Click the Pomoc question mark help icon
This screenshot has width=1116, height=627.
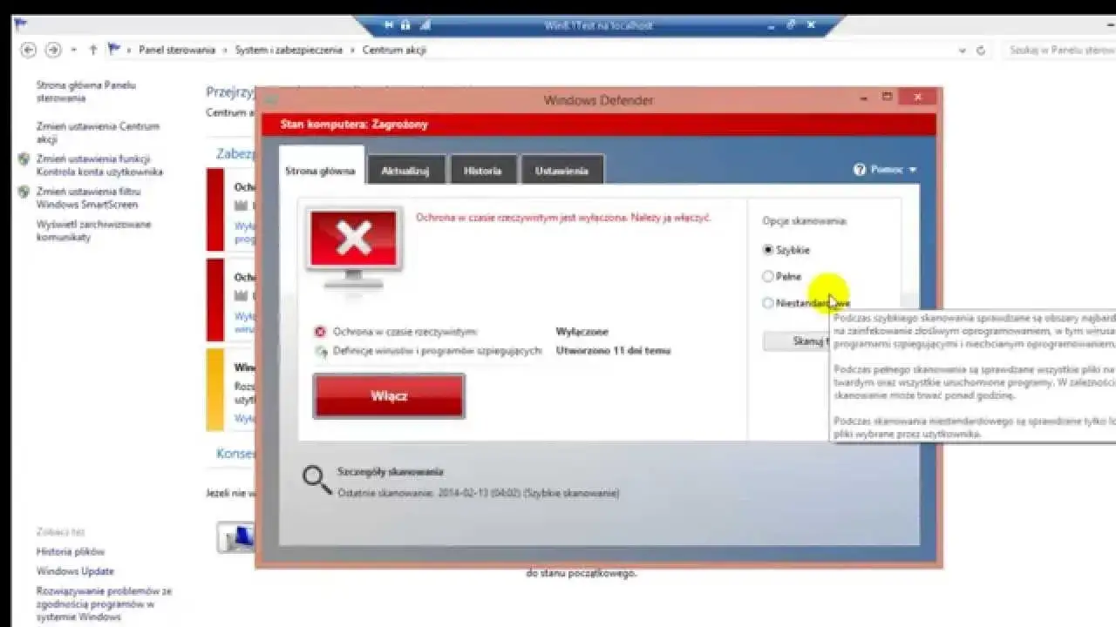click(861, 170)
